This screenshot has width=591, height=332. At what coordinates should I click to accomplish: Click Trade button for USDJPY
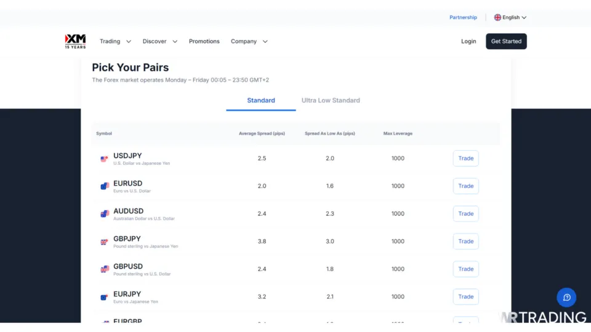(465, 159)
